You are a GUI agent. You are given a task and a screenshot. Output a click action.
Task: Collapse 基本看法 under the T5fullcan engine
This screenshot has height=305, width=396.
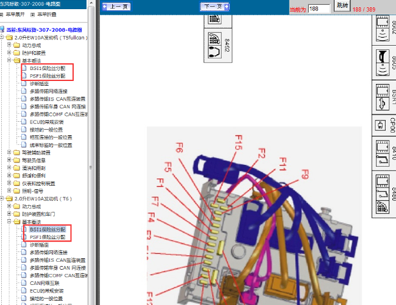tap(9, 60)
